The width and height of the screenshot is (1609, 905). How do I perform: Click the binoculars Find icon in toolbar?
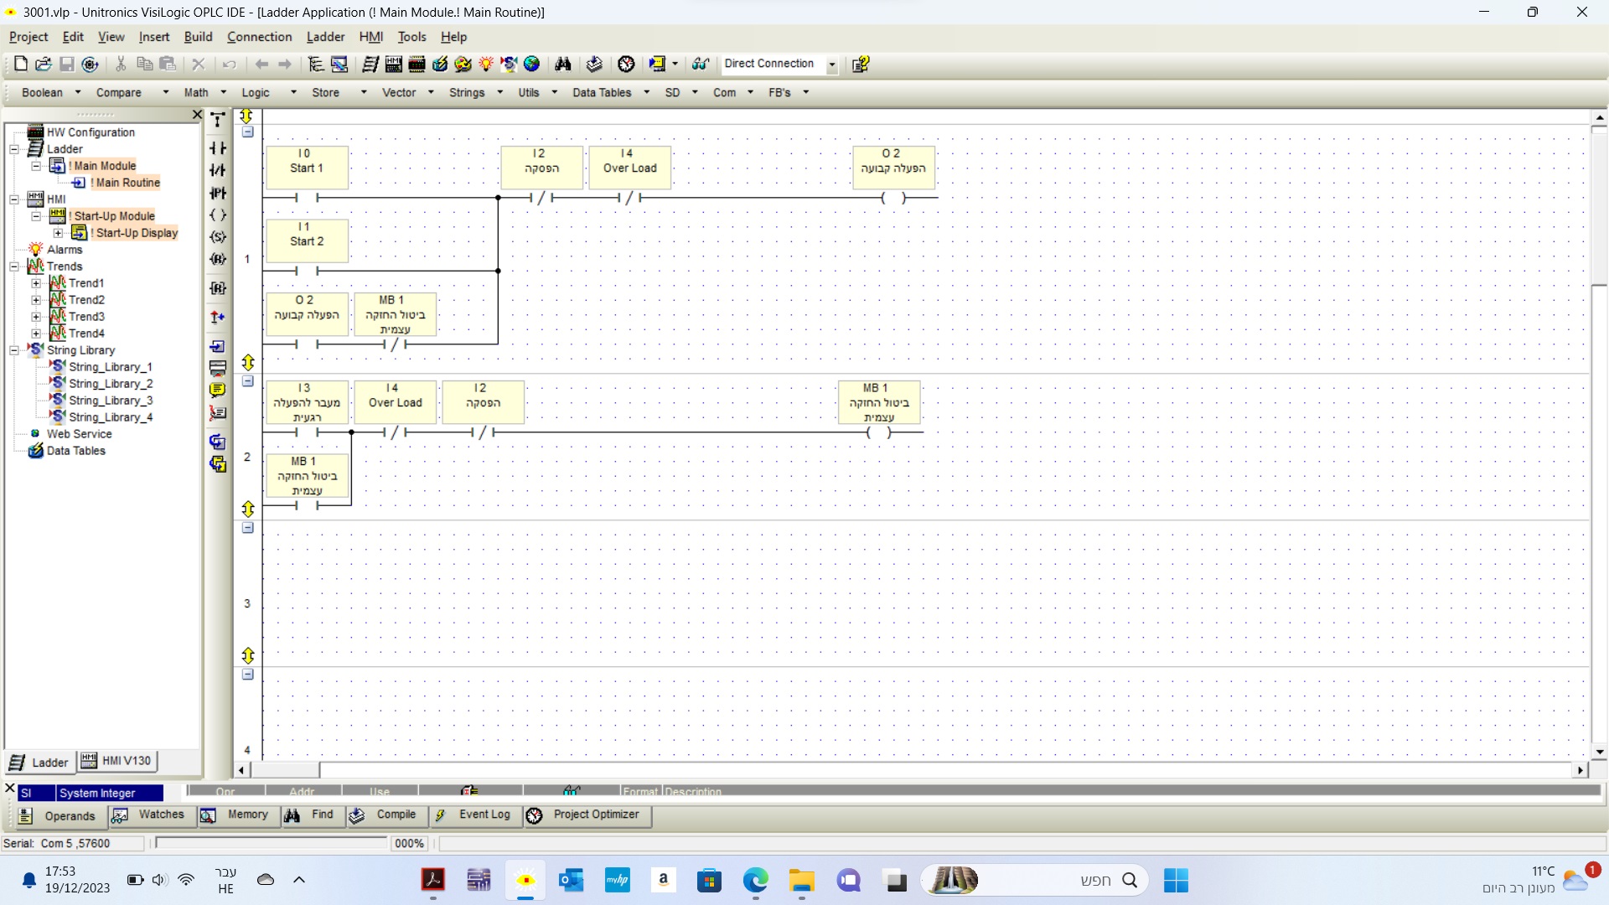point(563,64)
